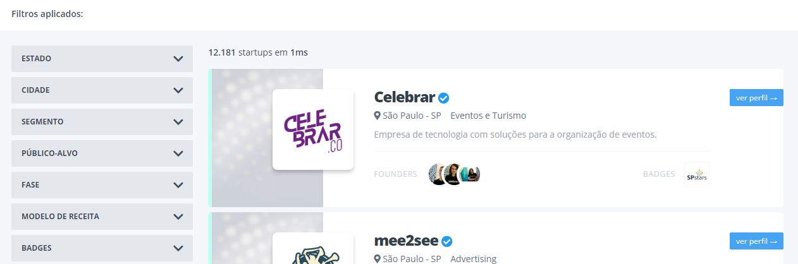
Task: Click the Celebrar.co logo
Action: click(x=313, y=129)
